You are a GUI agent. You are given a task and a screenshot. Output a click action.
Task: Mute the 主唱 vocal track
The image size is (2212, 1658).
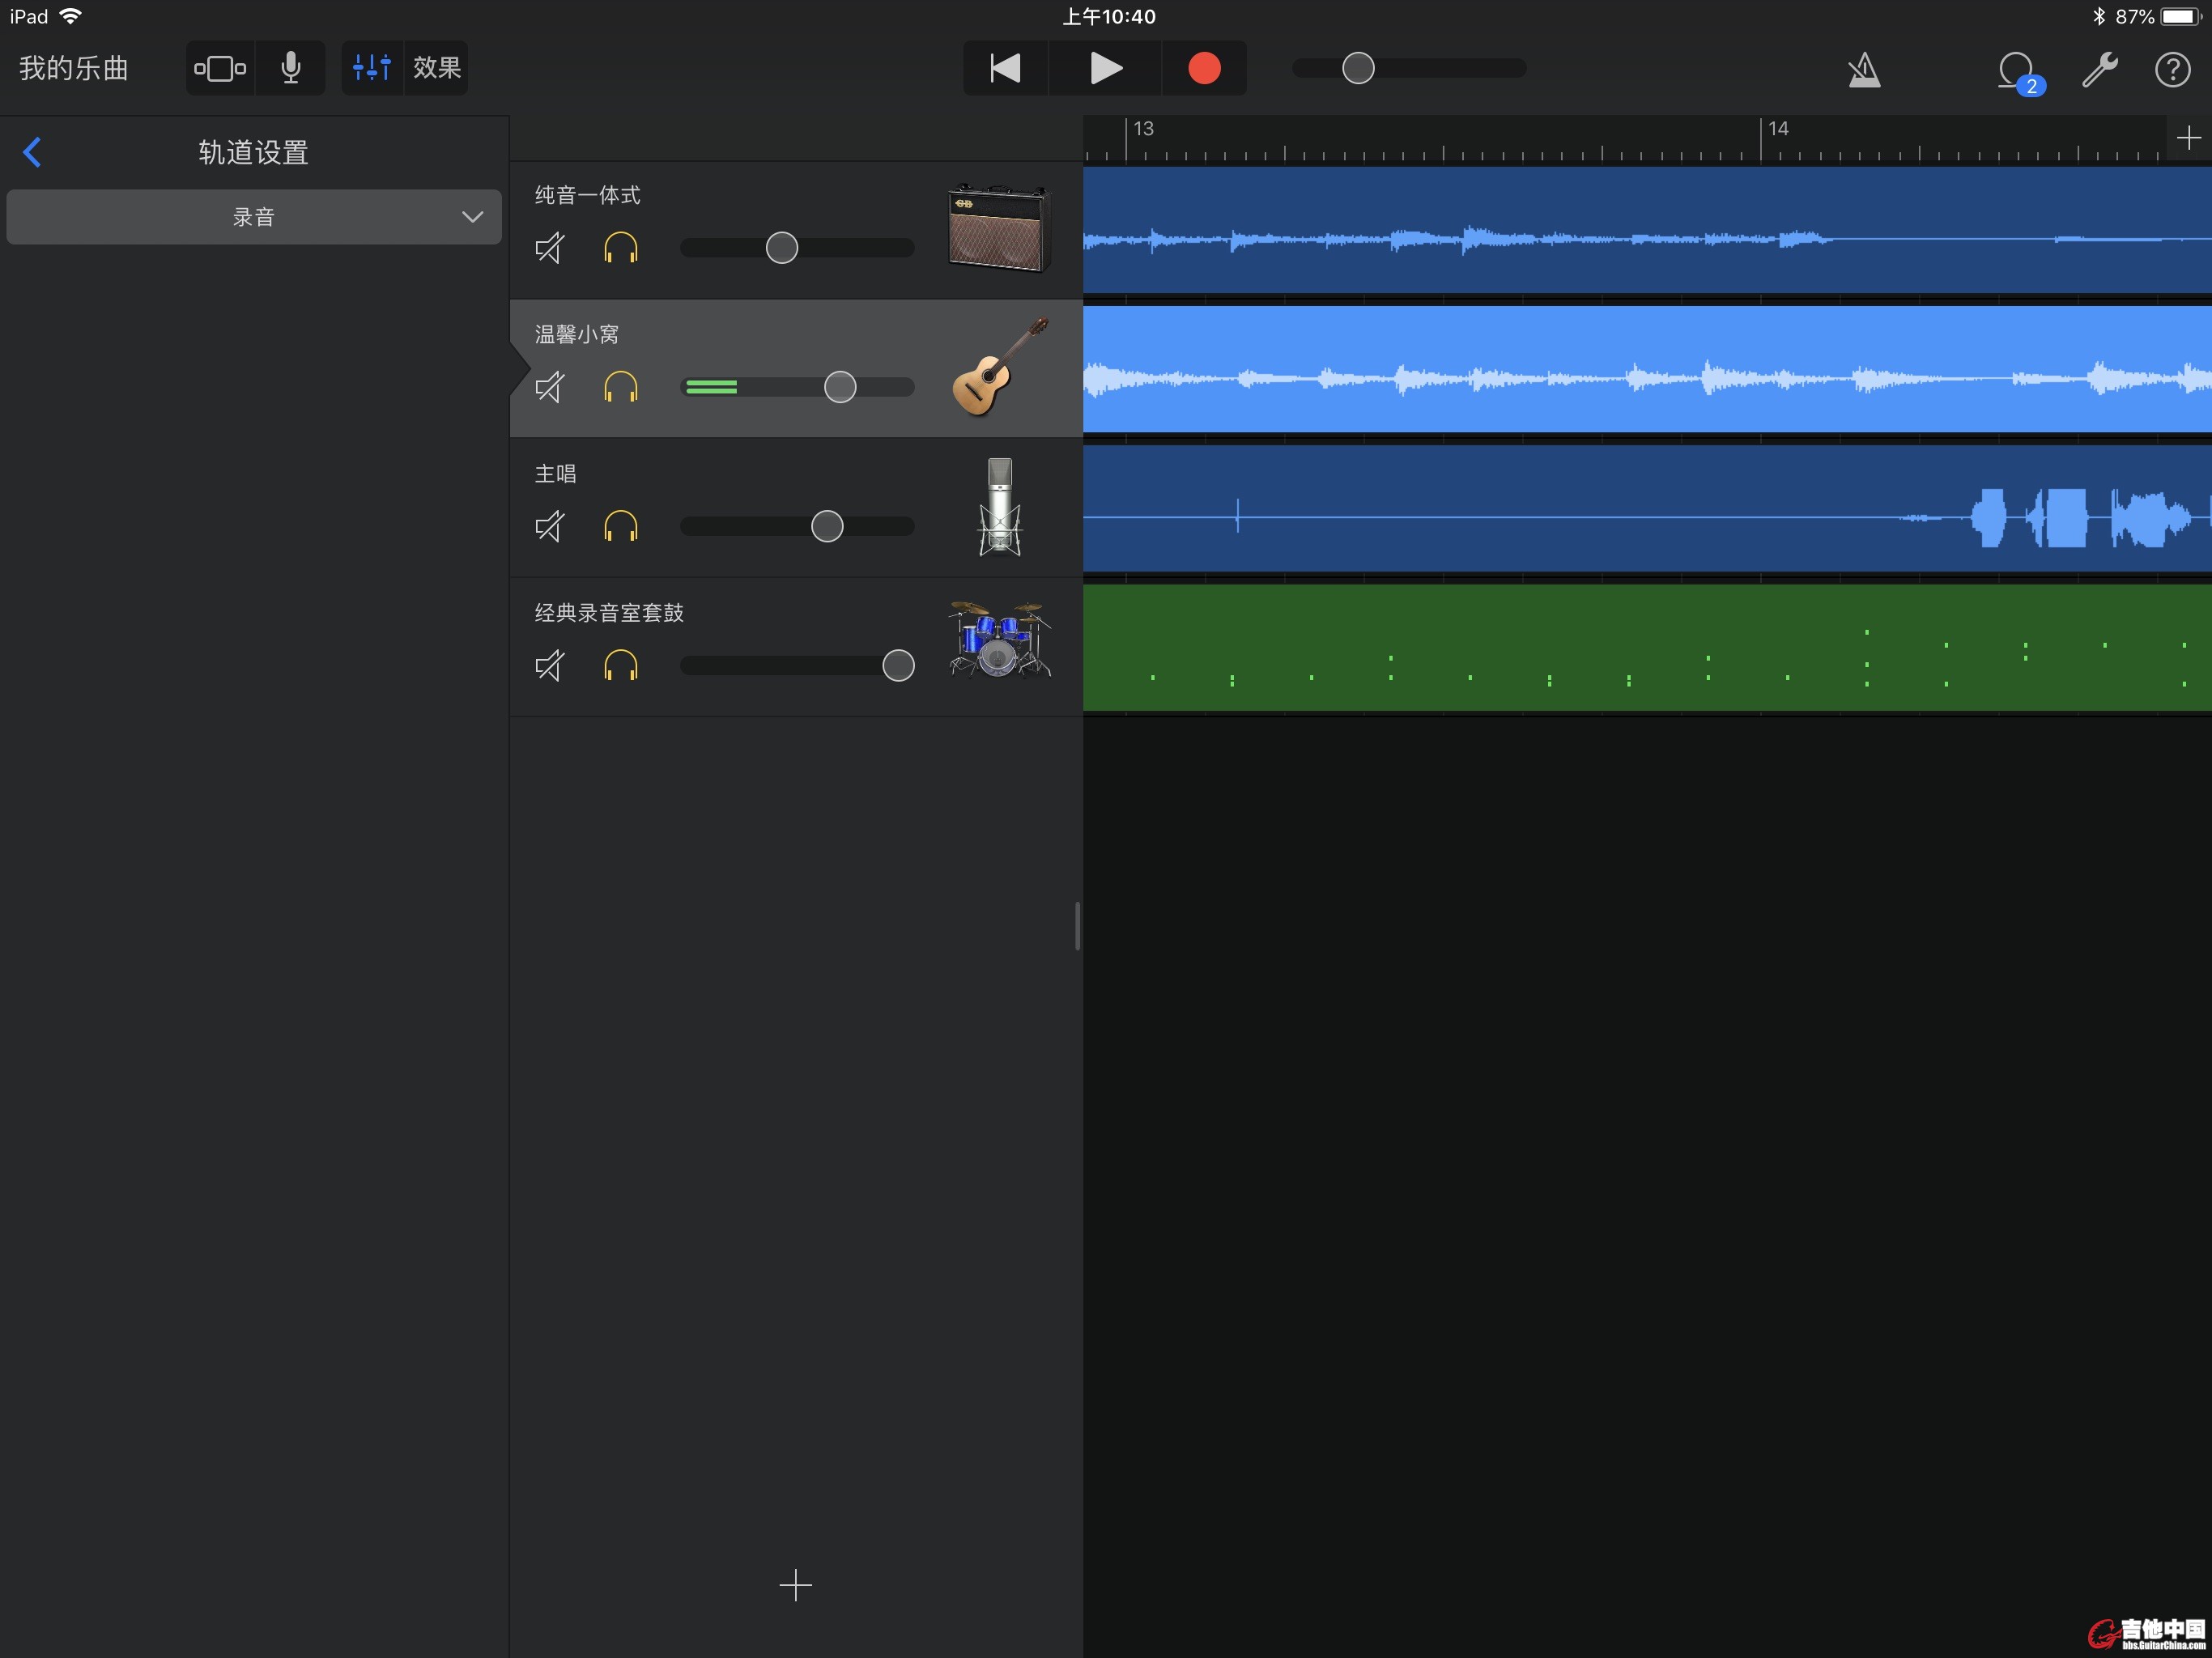[550, 526]
